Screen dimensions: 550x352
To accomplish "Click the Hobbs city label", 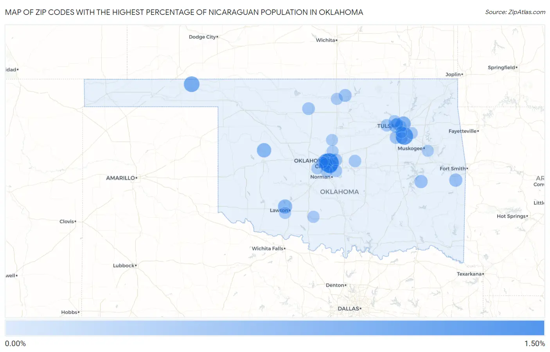I will [69, 312].
